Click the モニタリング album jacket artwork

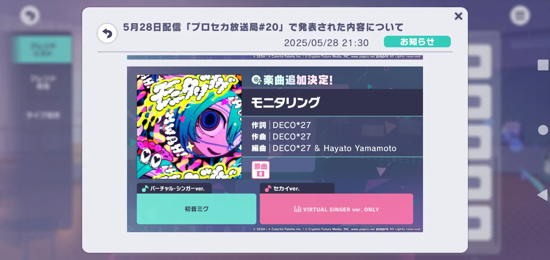click(x=189, y=127)
